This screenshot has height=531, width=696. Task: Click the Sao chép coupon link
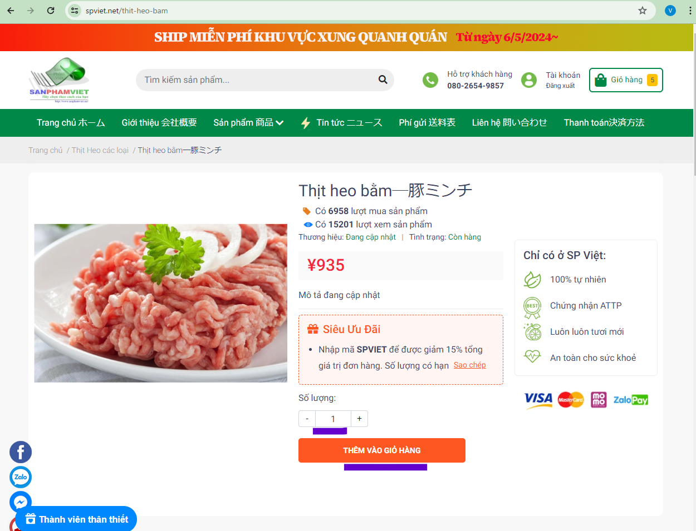pyautogui.click(x=470, y=365)
